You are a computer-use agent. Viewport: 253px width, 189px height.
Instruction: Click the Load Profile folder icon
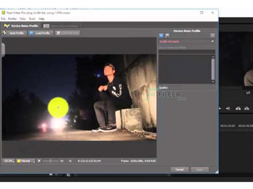[31, 33]
